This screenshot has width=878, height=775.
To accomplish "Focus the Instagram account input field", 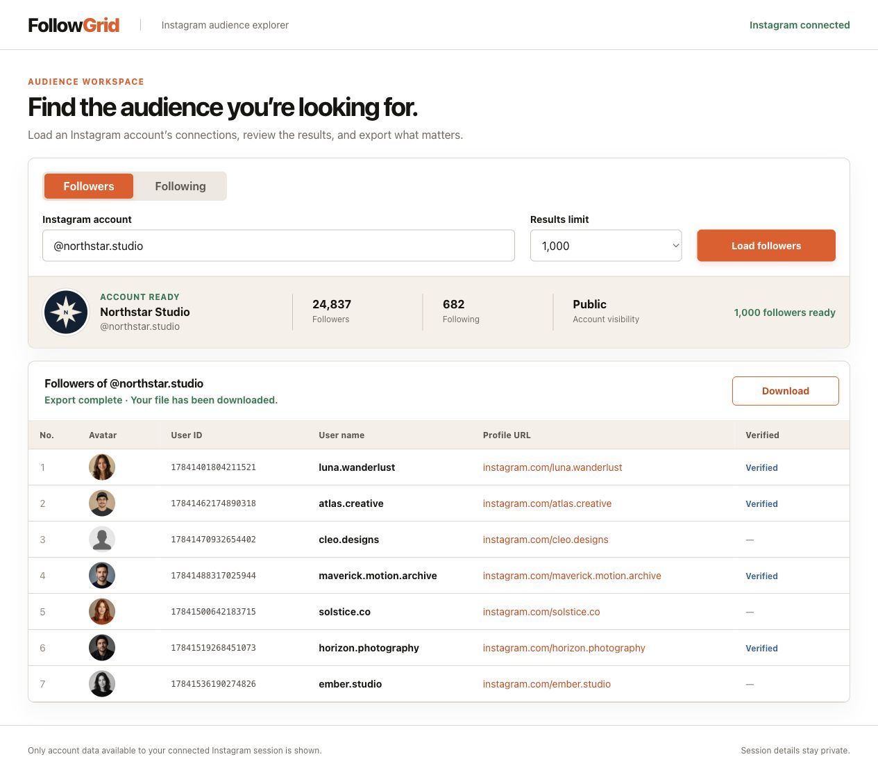I will pos(278,246).
